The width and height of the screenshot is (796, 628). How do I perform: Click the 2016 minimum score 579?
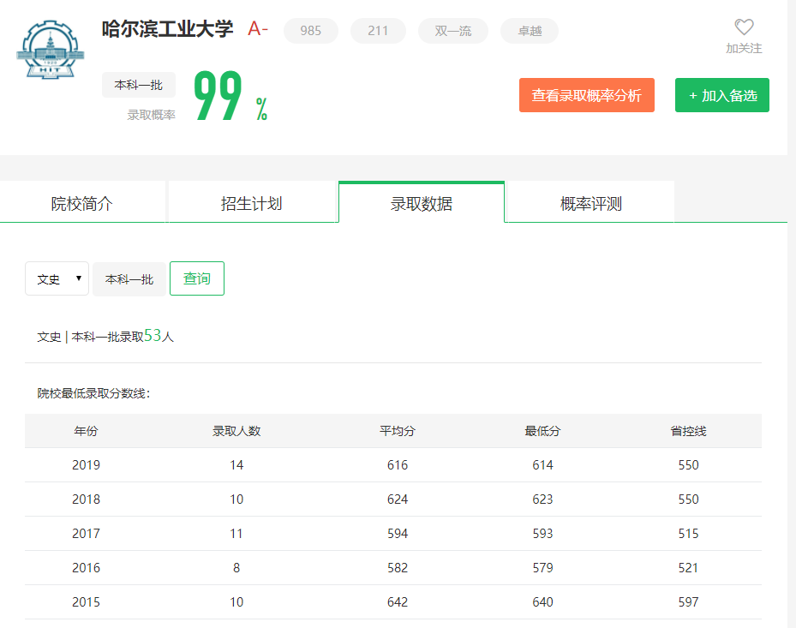(542, 567)
